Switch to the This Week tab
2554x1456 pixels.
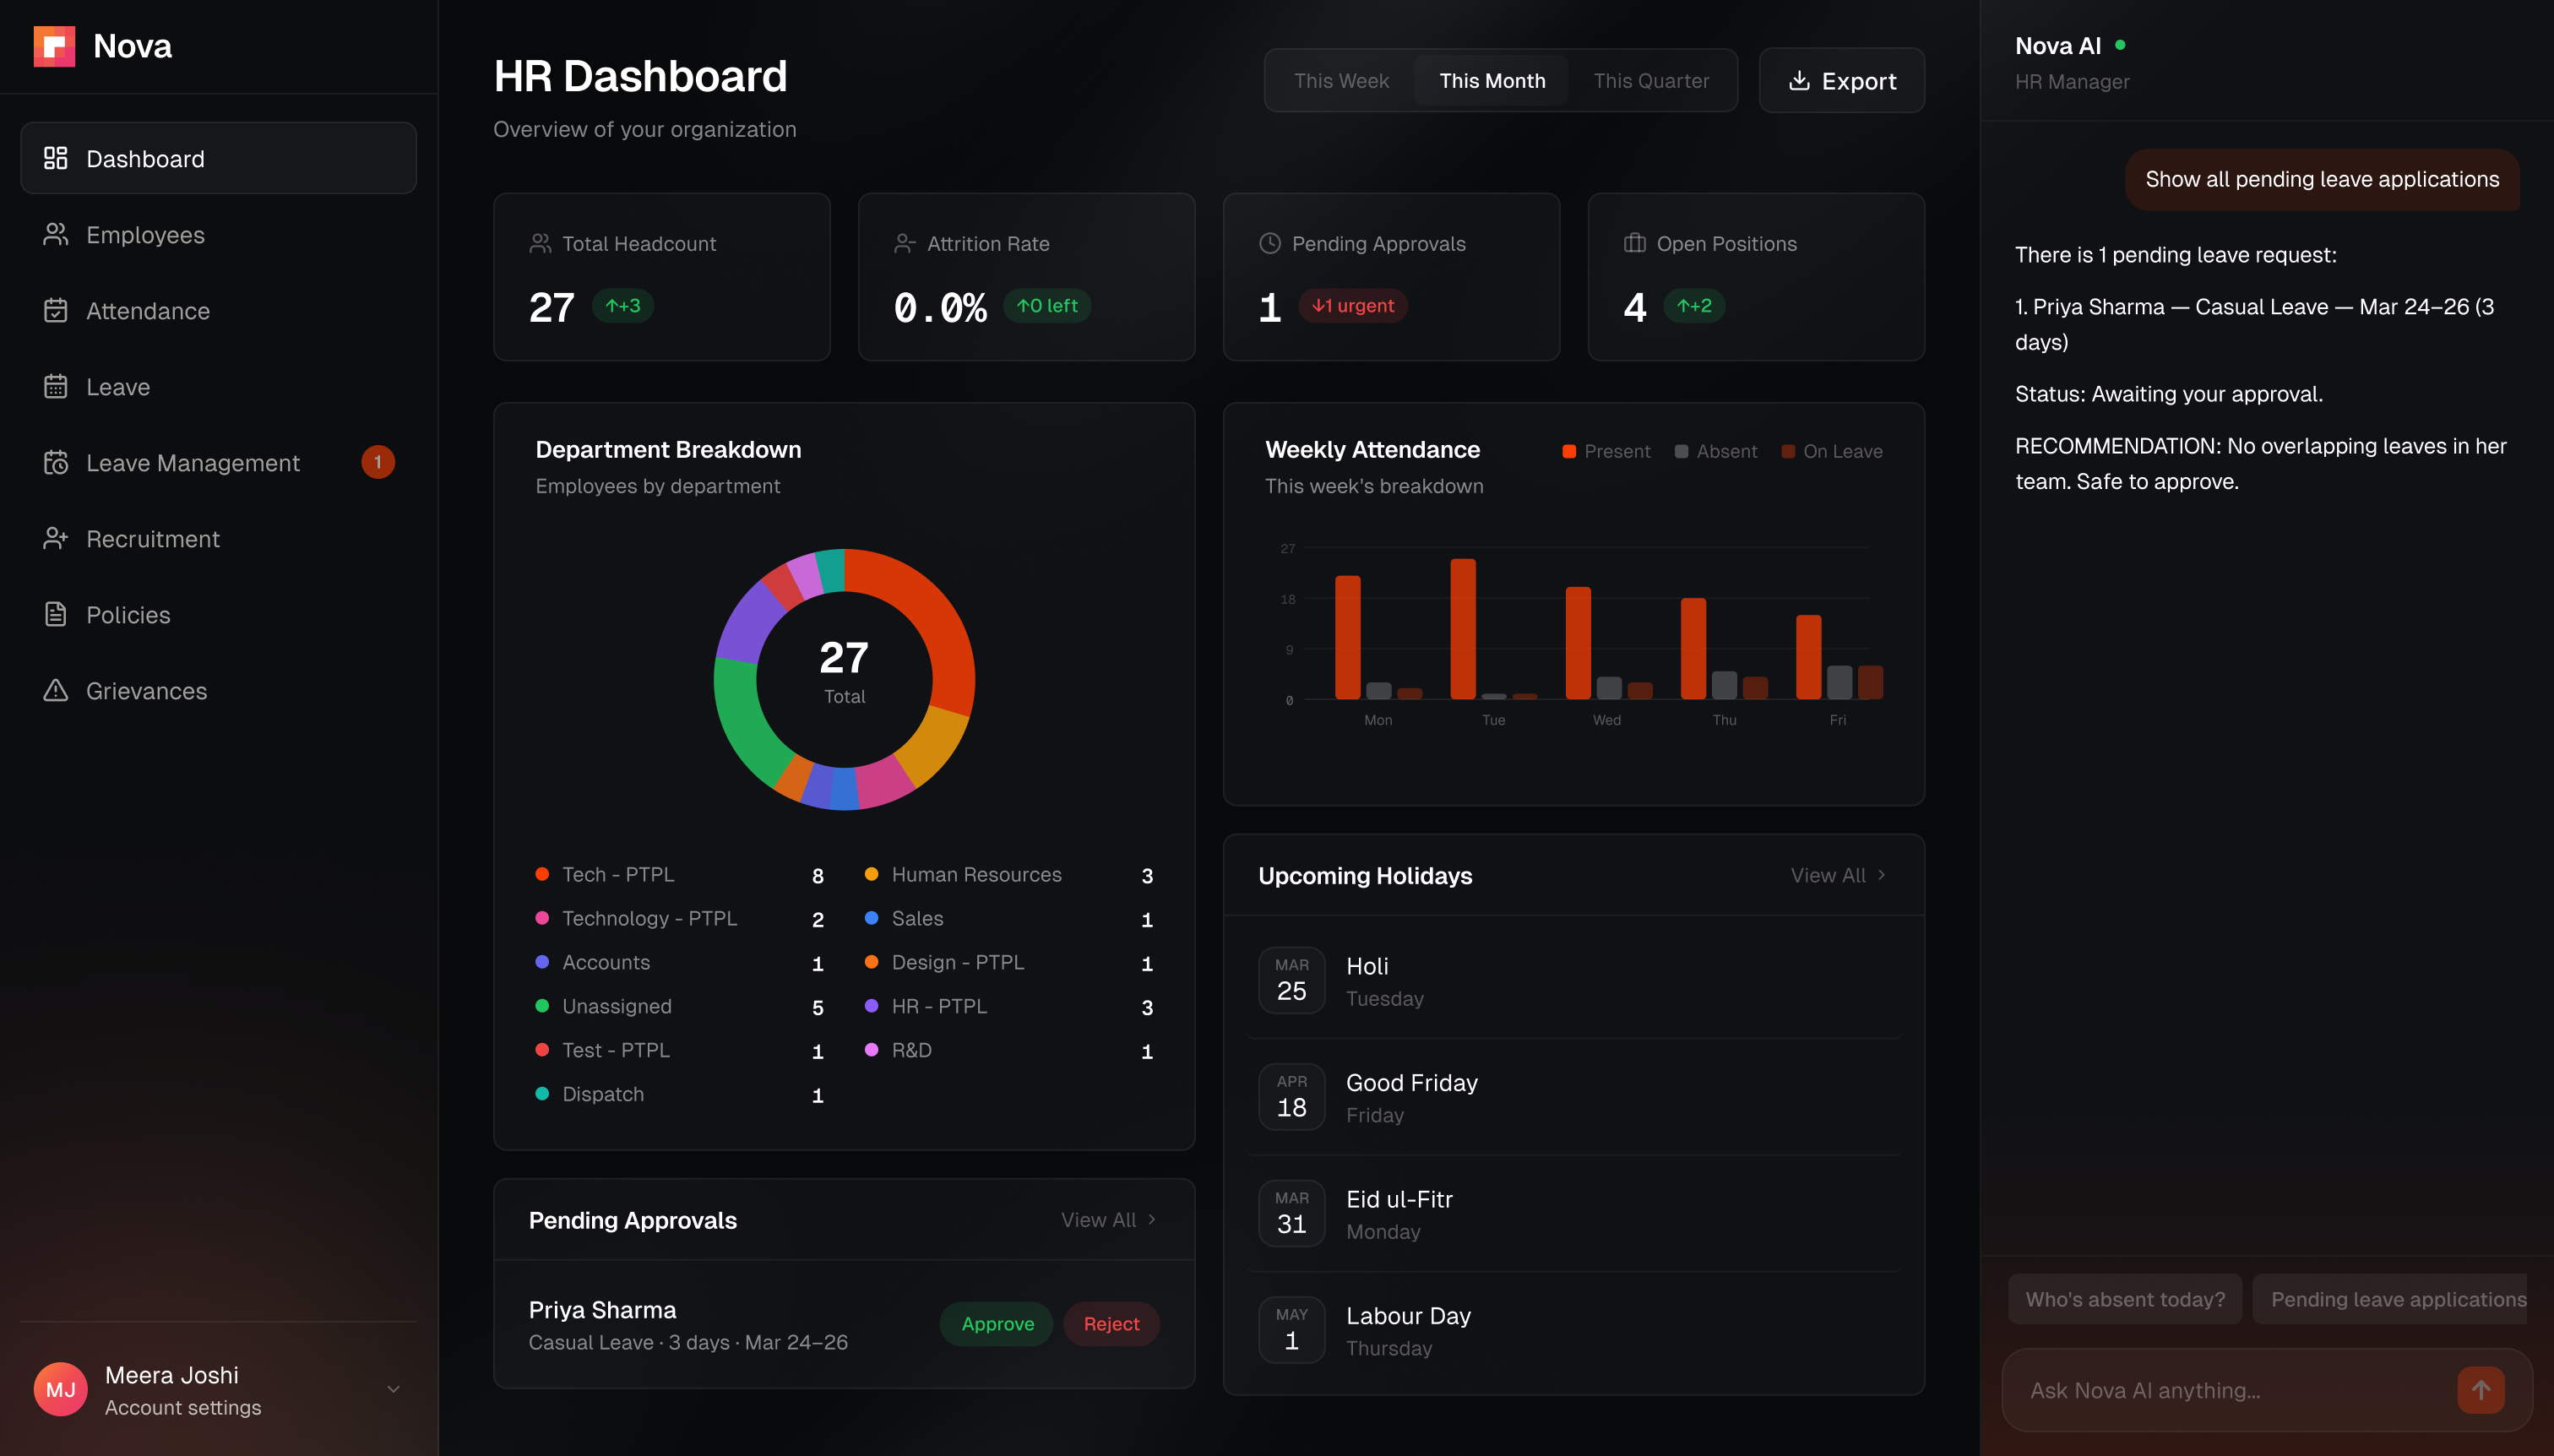pos(1341,81)
